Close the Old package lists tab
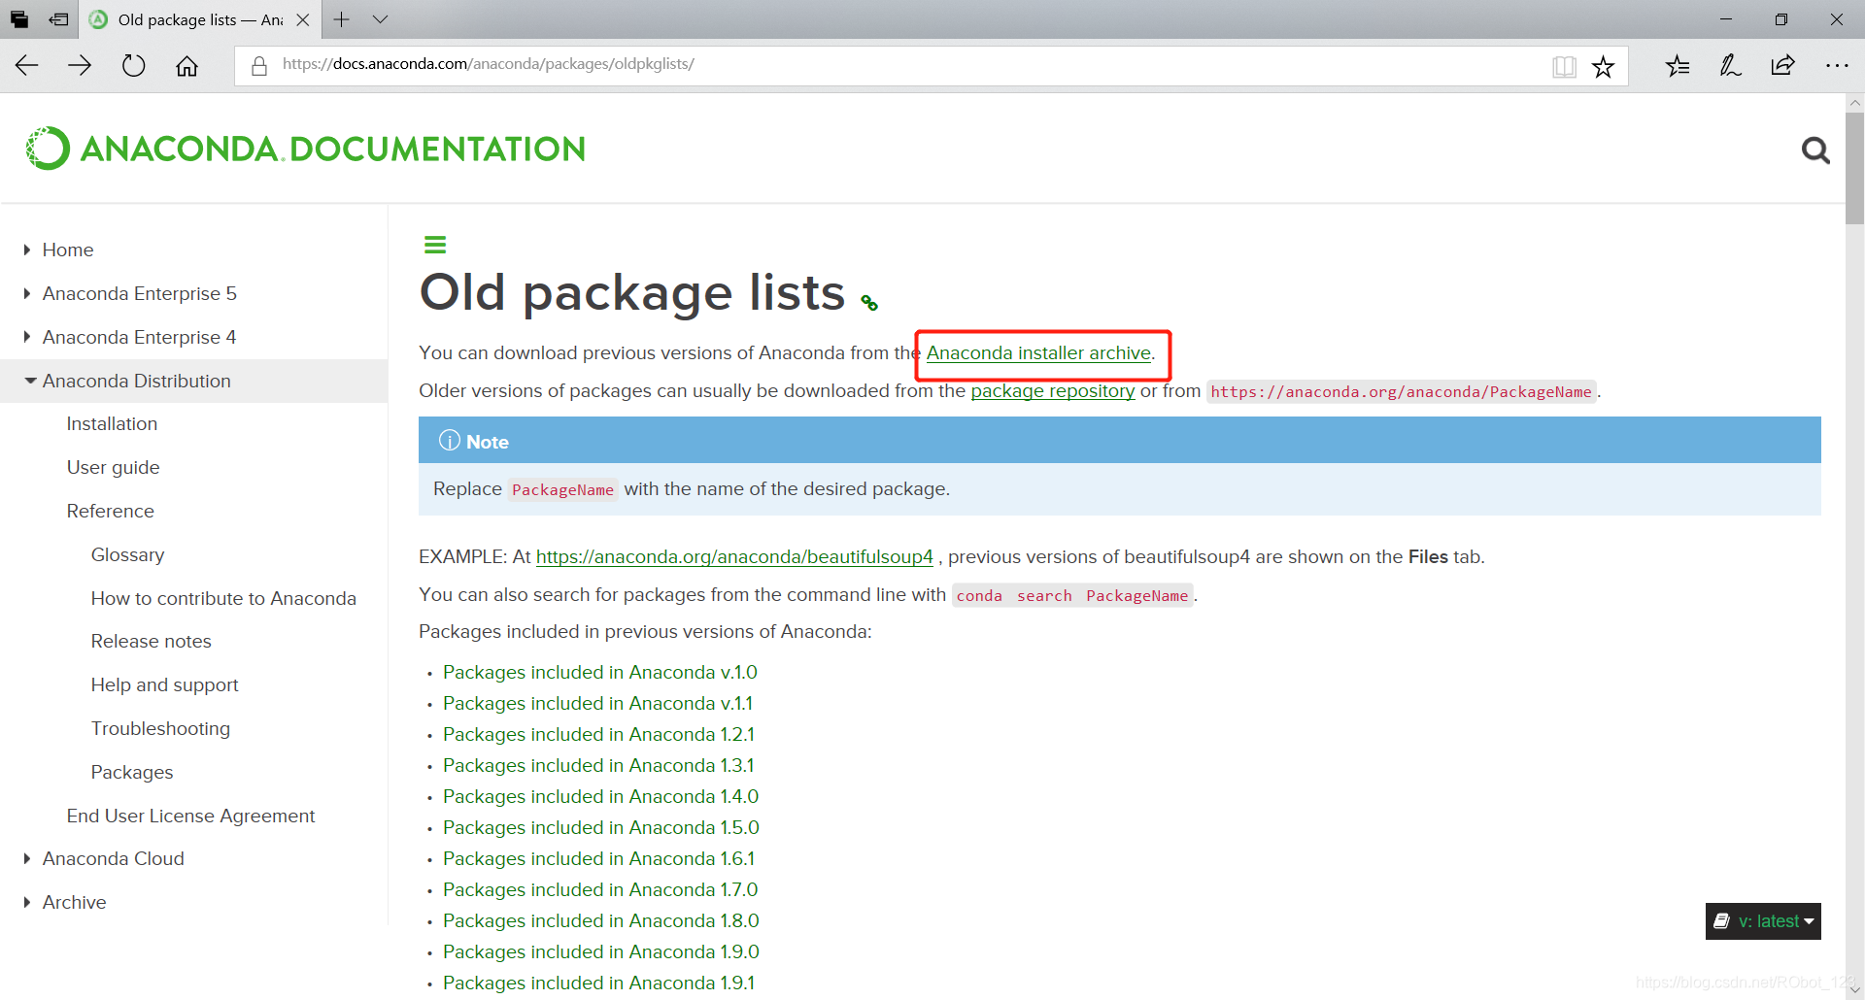The height and width of the screenshot is (1000, 1865). pyautogui.click(x=303, y=19)
